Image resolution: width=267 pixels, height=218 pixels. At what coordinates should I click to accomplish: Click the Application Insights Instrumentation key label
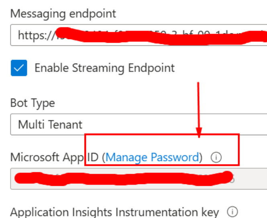pos(114,212)
